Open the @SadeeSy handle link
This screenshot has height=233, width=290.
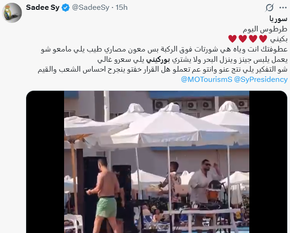(90, 7)
